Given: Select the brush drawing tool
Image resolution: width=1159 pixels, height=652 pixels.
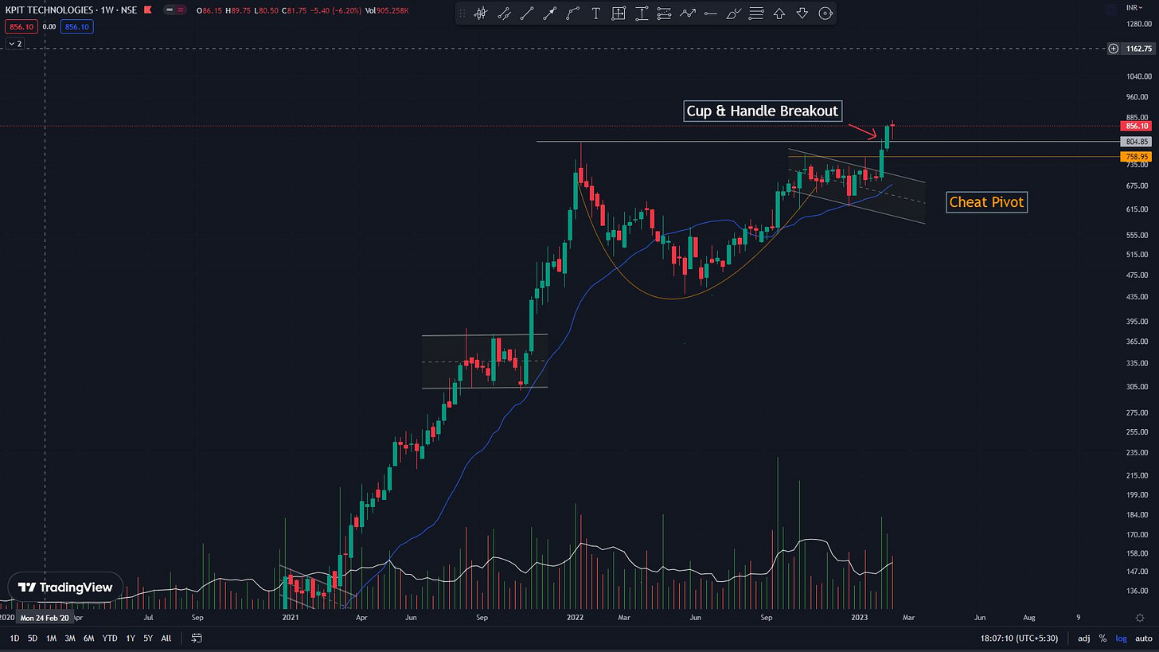Looking at the screenshot, I should [734, 14].
